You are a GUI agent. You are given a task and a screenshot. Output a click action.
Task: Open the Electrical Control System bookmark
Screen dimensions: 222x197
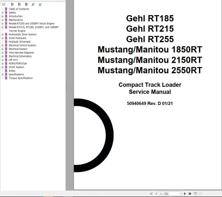pyautogui.click(x=22, y=45)
